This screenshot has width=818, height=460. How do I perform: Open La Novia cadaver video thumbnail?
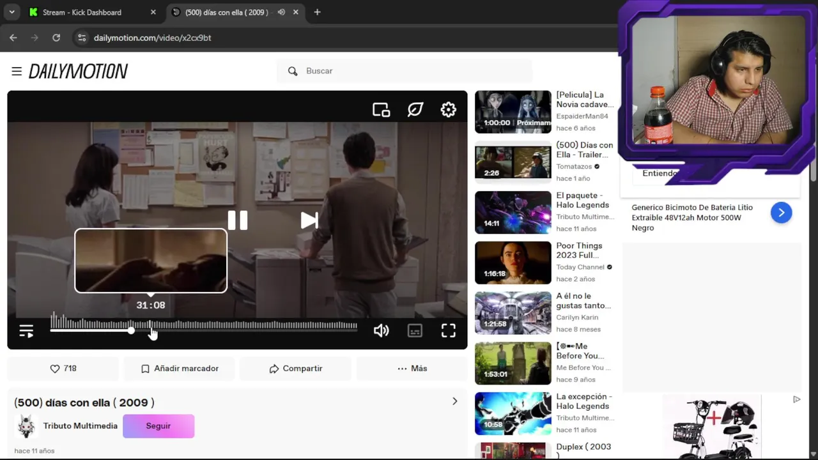513,112
